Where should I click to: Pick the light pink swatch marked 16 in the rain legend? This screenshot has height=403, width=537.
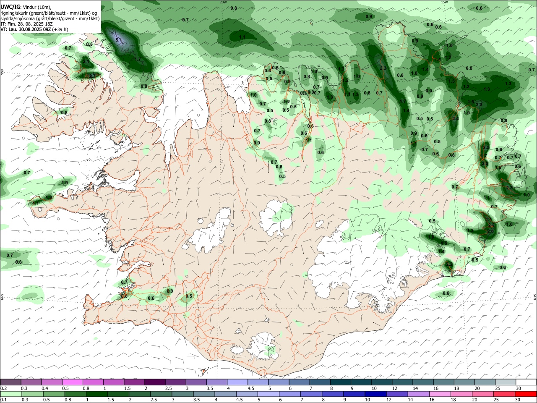tap(440, 394)
